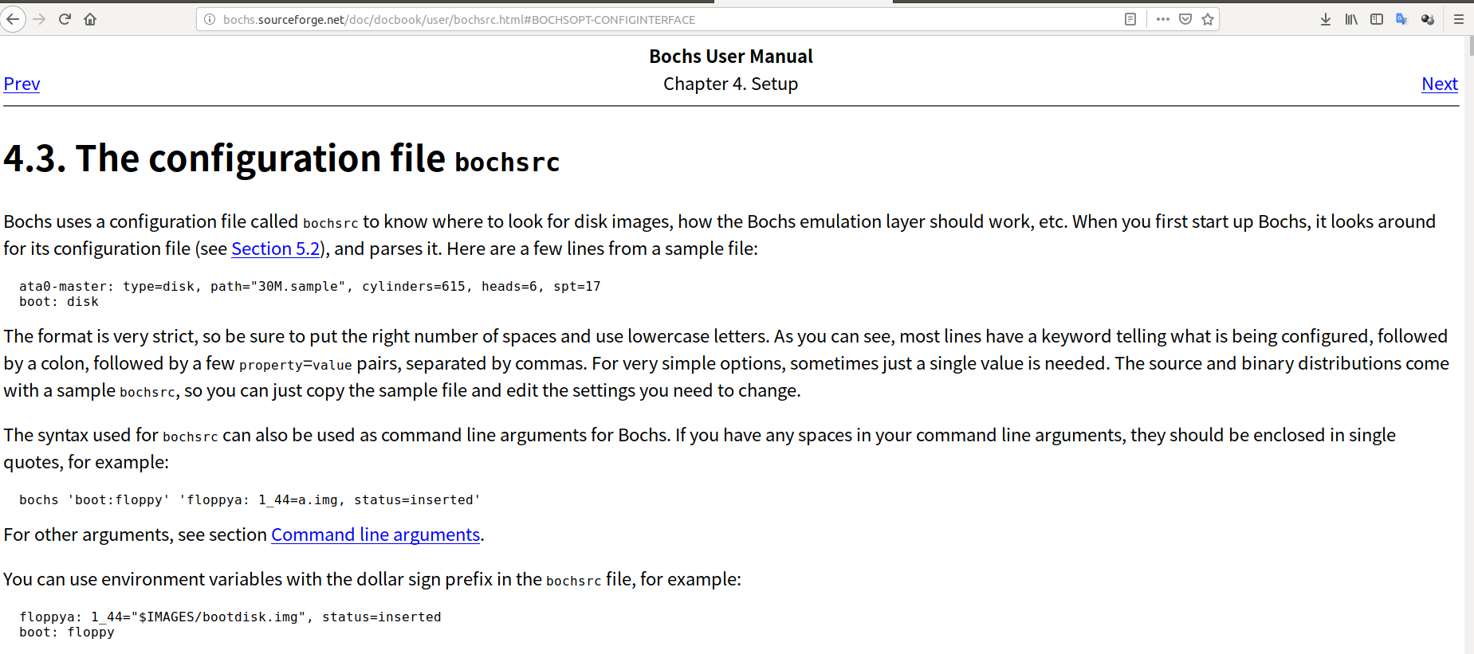Click the heading '4.3. The configuration file bochsrc'

(x=281, y=159)
